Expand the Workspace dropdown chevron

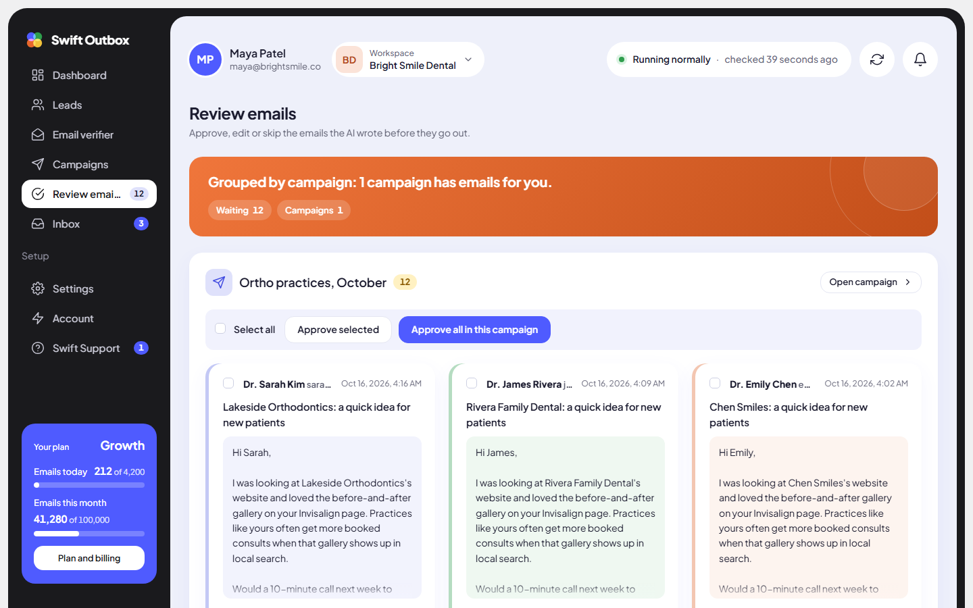[468, 59]
